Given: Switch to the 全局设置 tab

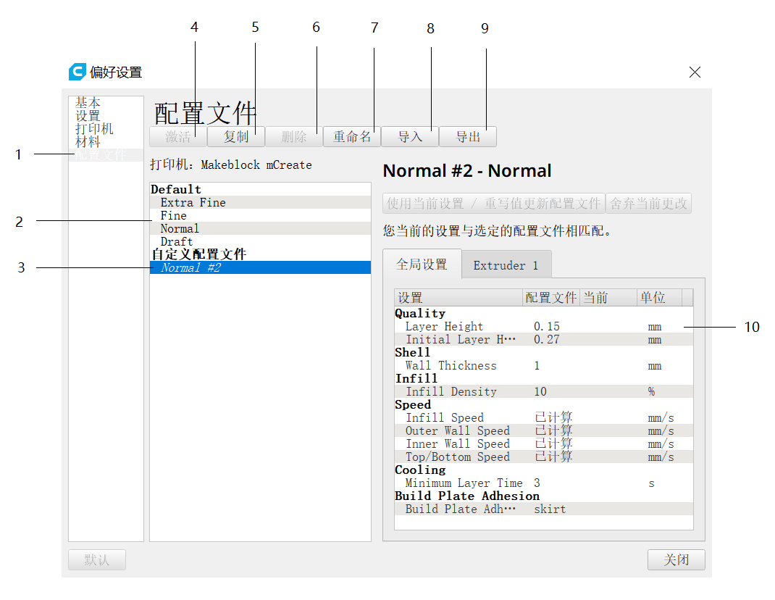Looking at the screenshot, I should pos(422,264).
